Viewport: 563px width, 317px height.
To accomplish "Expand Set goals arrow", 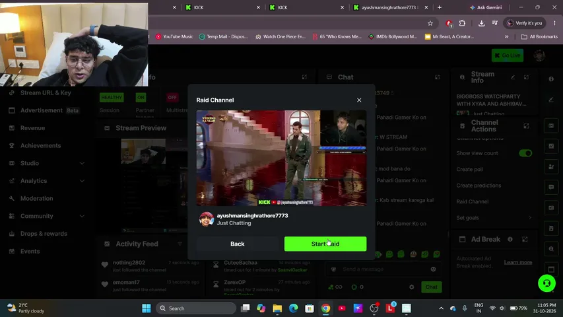I will click(x=529, y=218).
